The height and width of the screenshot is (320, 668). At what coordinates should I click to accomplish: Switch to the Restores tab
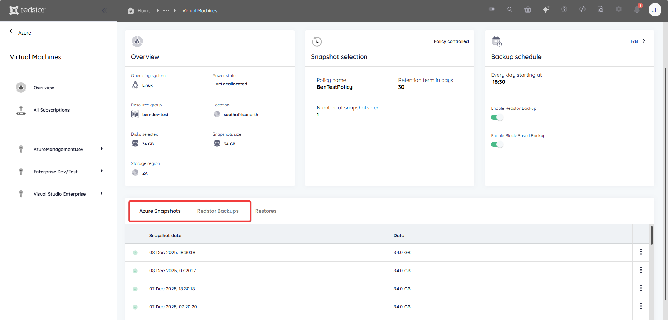[x=266, y=211]
